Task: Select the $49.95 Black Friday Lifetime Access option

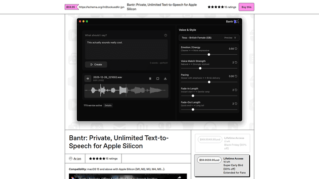Action: [222, 143]
